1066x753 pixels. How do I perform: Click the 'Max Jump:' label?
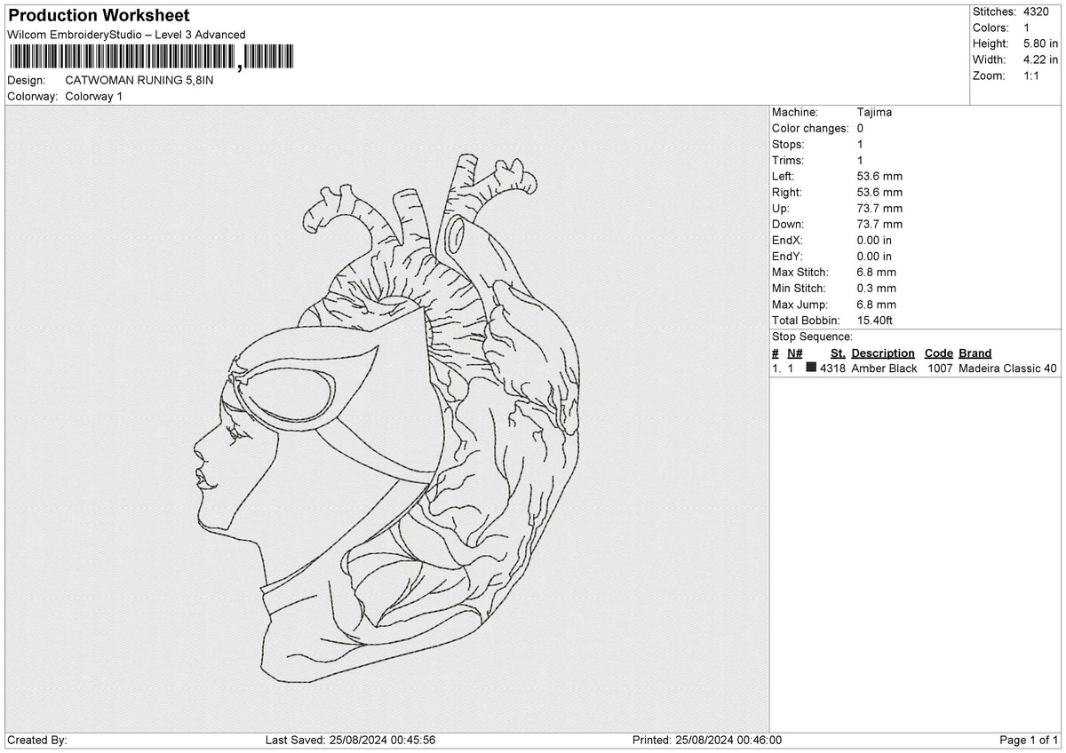pos(799,305)
